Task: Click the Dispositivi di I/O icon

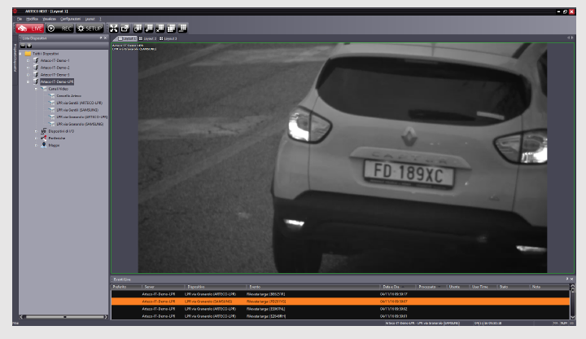Action: [44, 131]
